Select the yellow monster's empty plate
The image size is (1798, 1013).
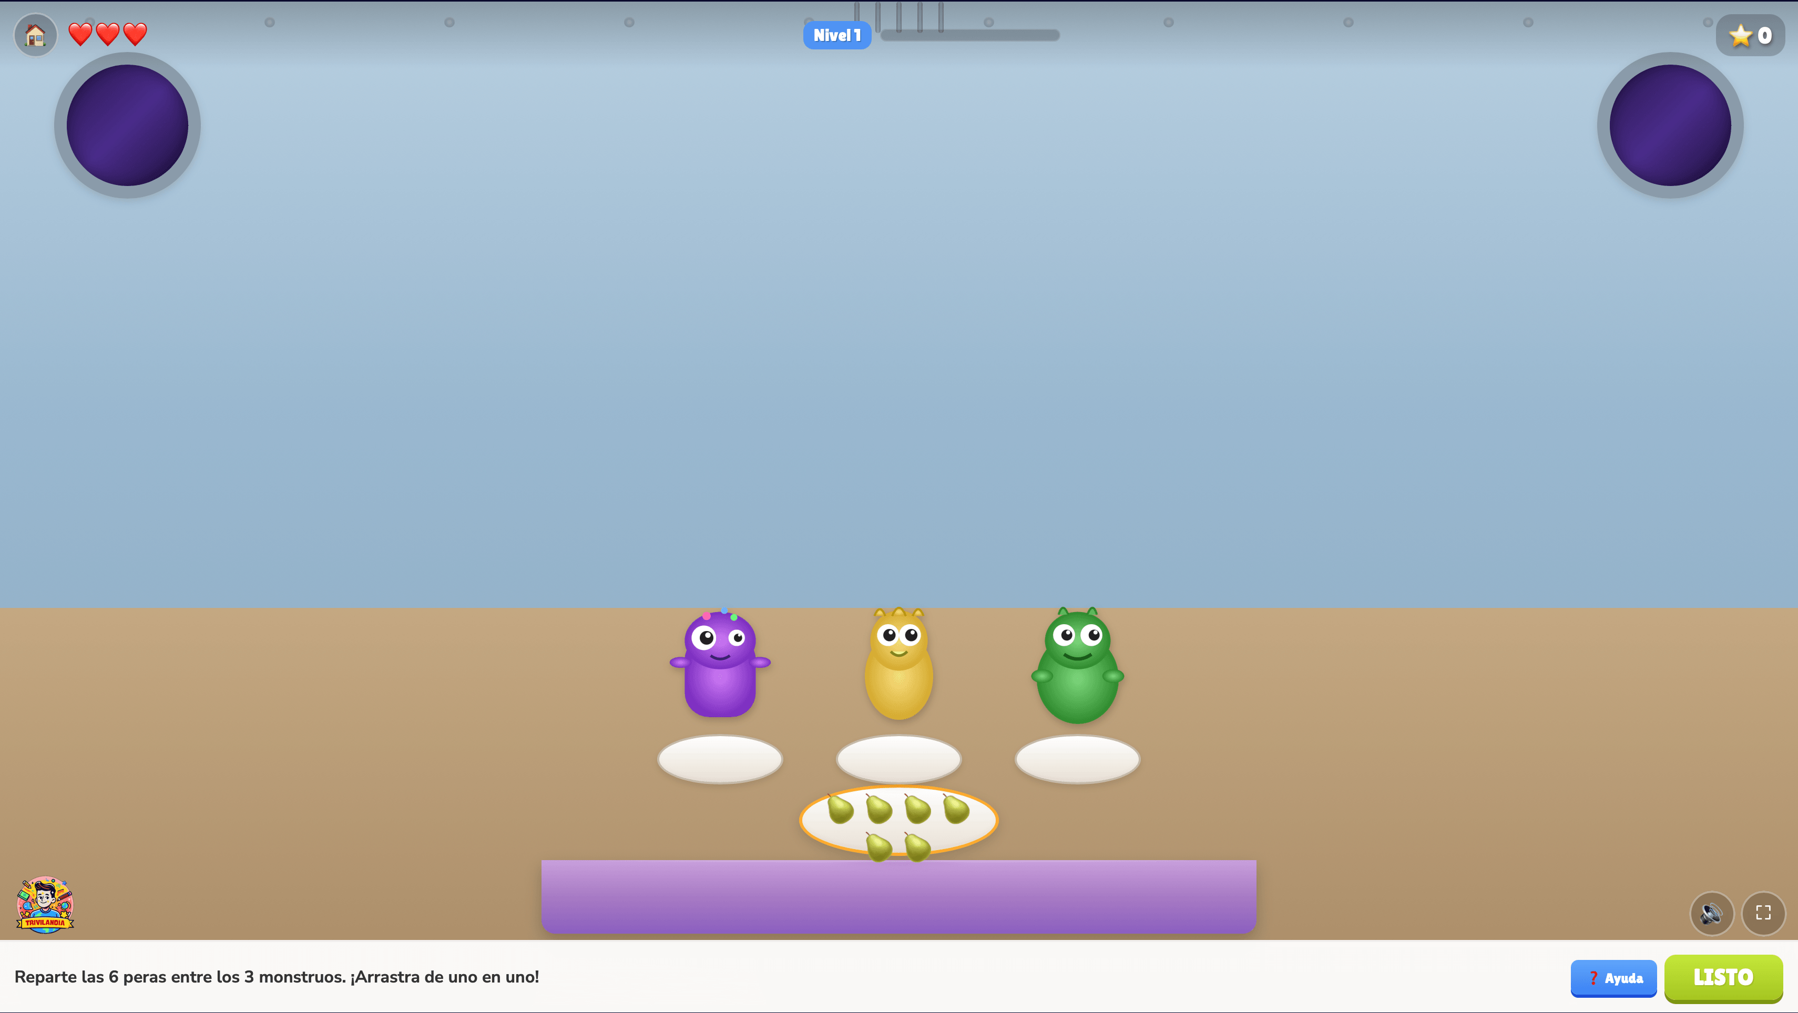(899, 759)
